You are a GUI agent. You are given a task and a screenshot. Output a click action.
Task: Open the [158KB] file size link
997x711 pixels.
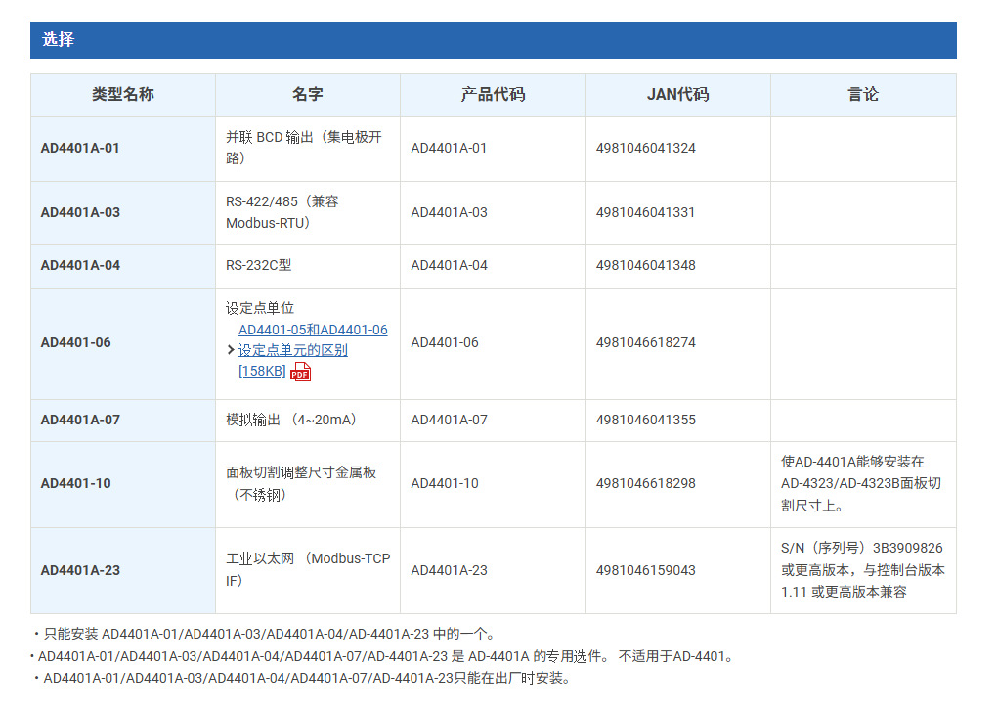click(262, 371)
